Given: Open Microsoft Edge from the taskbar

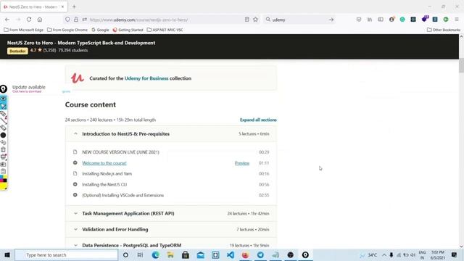Looking at the screenshot, I should 155,254.
